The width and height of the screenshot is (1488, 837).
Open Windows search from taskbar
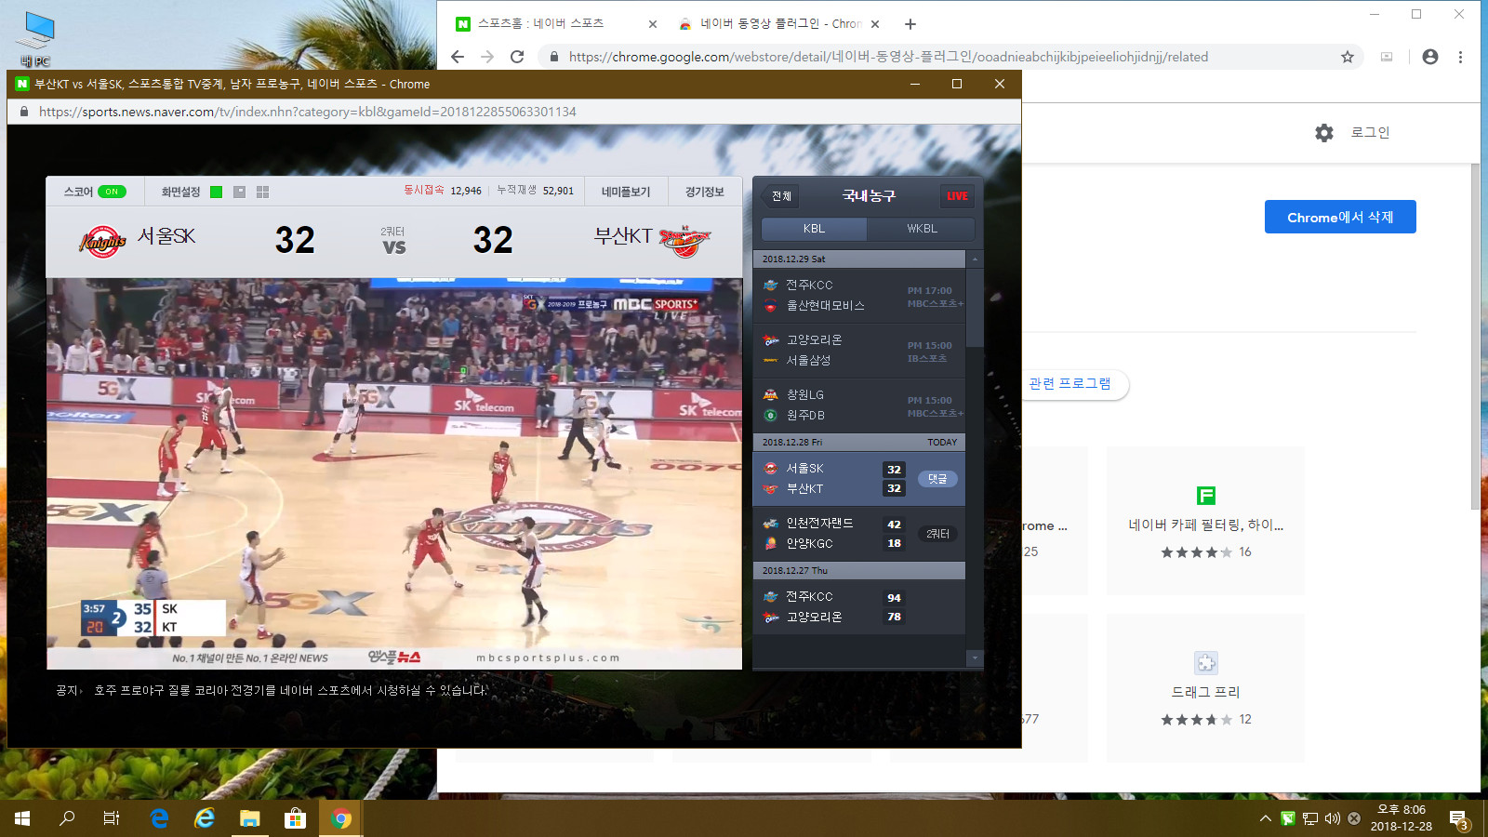pos(67,818)
